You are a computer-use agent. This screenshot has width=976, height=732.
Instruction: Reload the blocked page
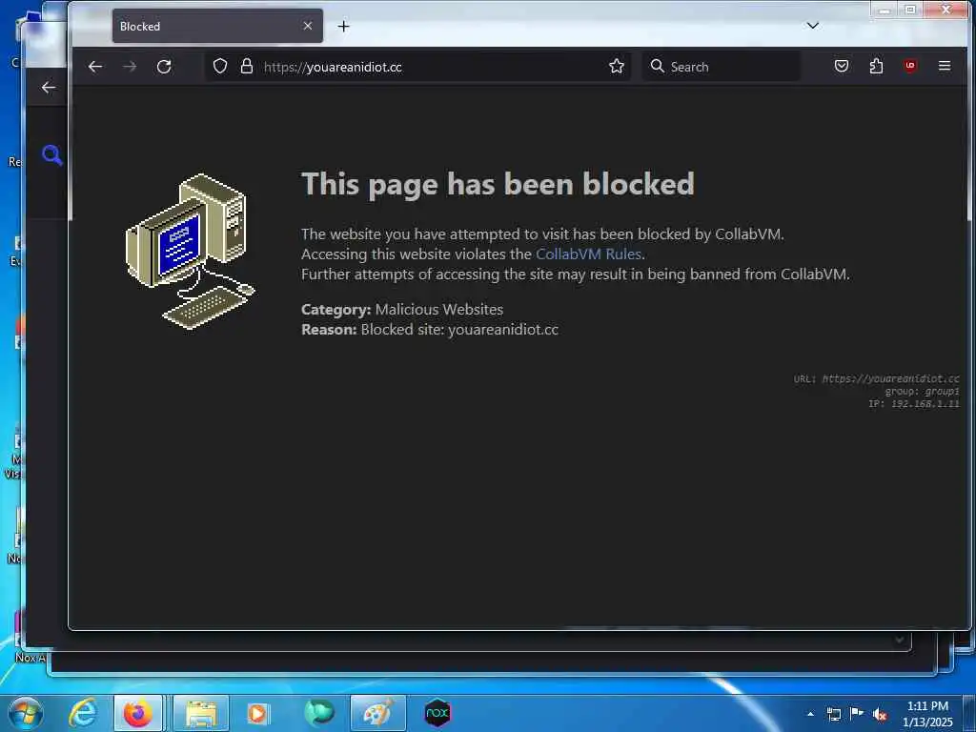(x=164, y=67)
